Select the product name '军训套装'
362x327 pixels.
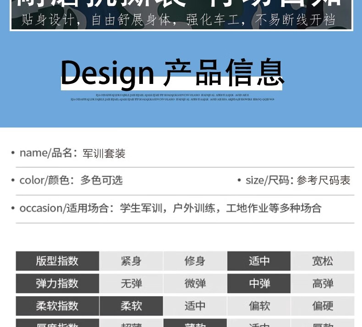click(x=104, y=154)
